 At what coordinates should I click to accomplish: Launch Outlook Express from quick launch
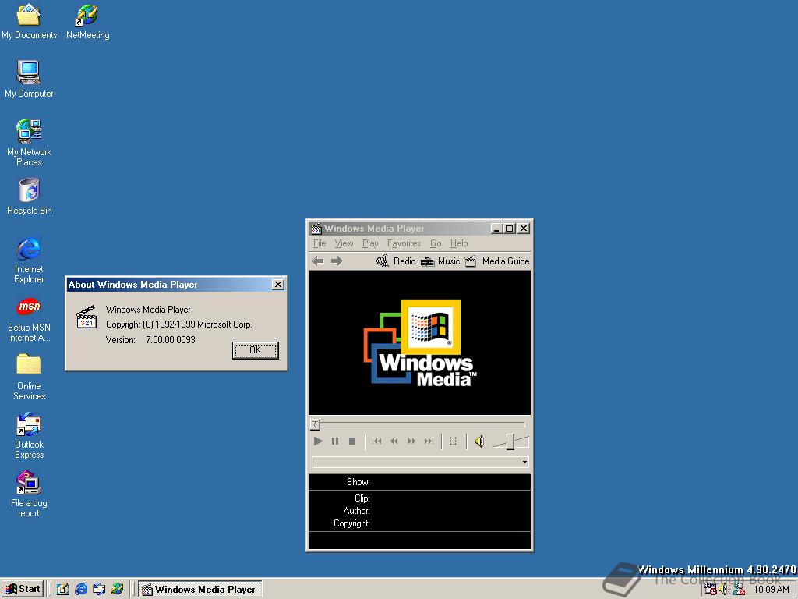pyautogui.click(x=99, y=590)
